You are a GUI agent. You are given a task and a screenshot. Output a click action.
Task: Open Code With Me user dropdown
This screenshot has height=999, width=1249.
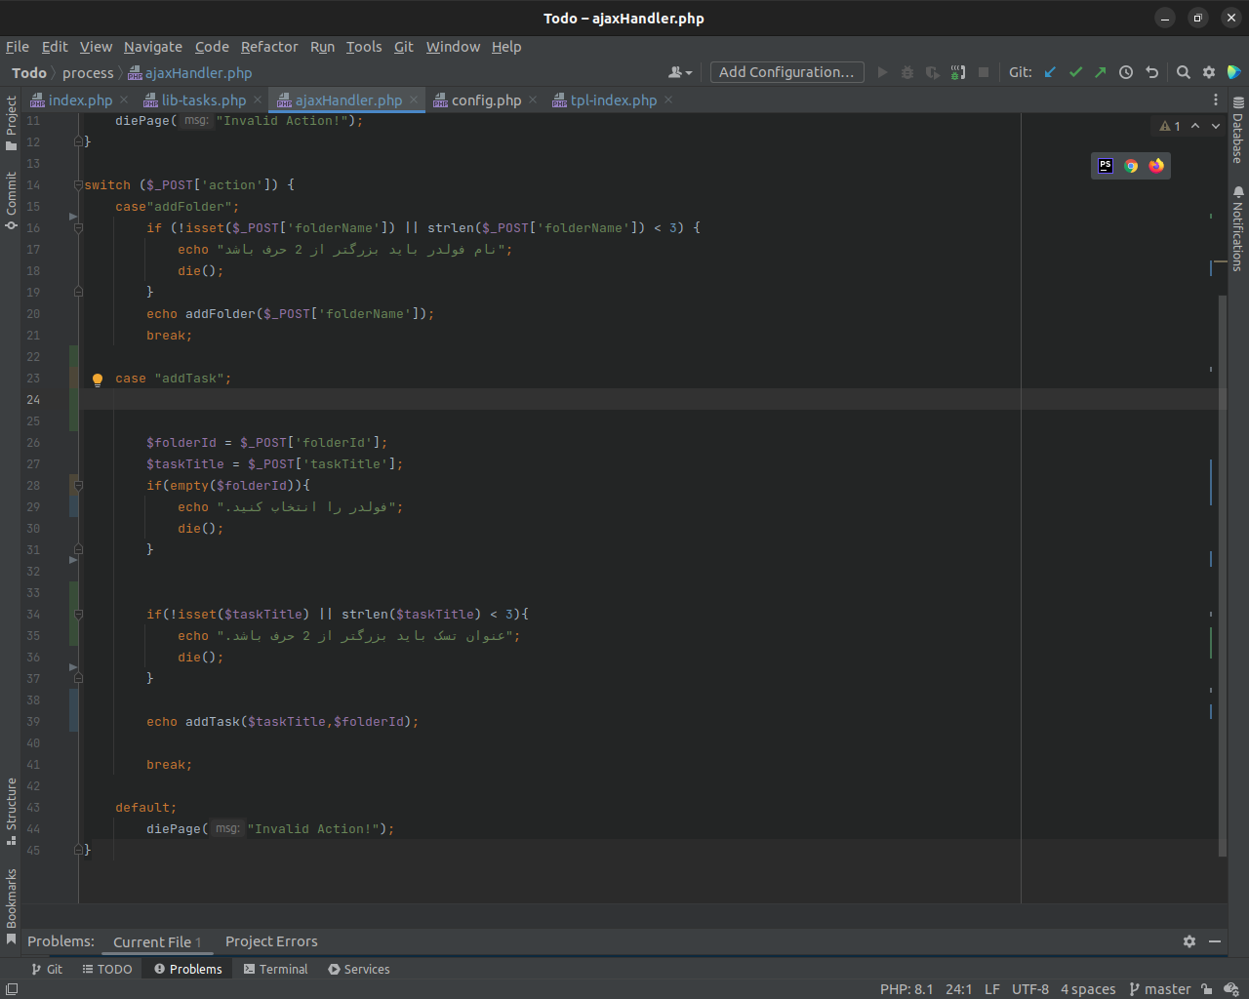680,72
